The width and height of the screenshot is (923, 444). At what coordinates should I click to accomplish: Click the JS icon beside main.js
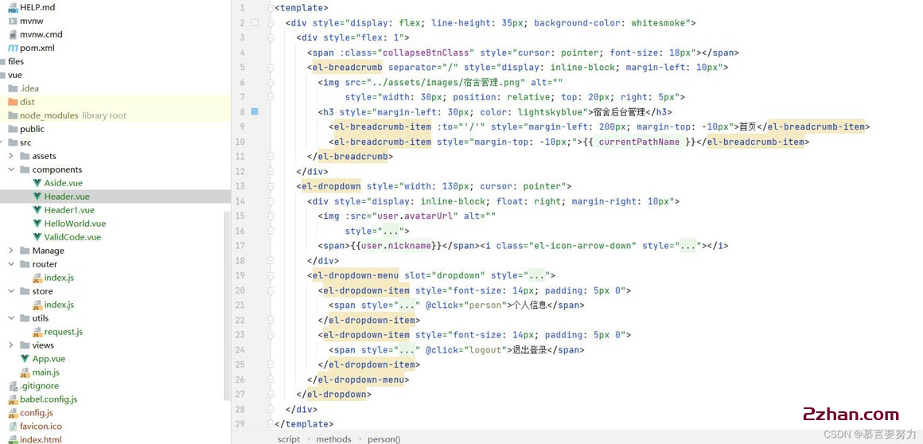tap(25, 372)
